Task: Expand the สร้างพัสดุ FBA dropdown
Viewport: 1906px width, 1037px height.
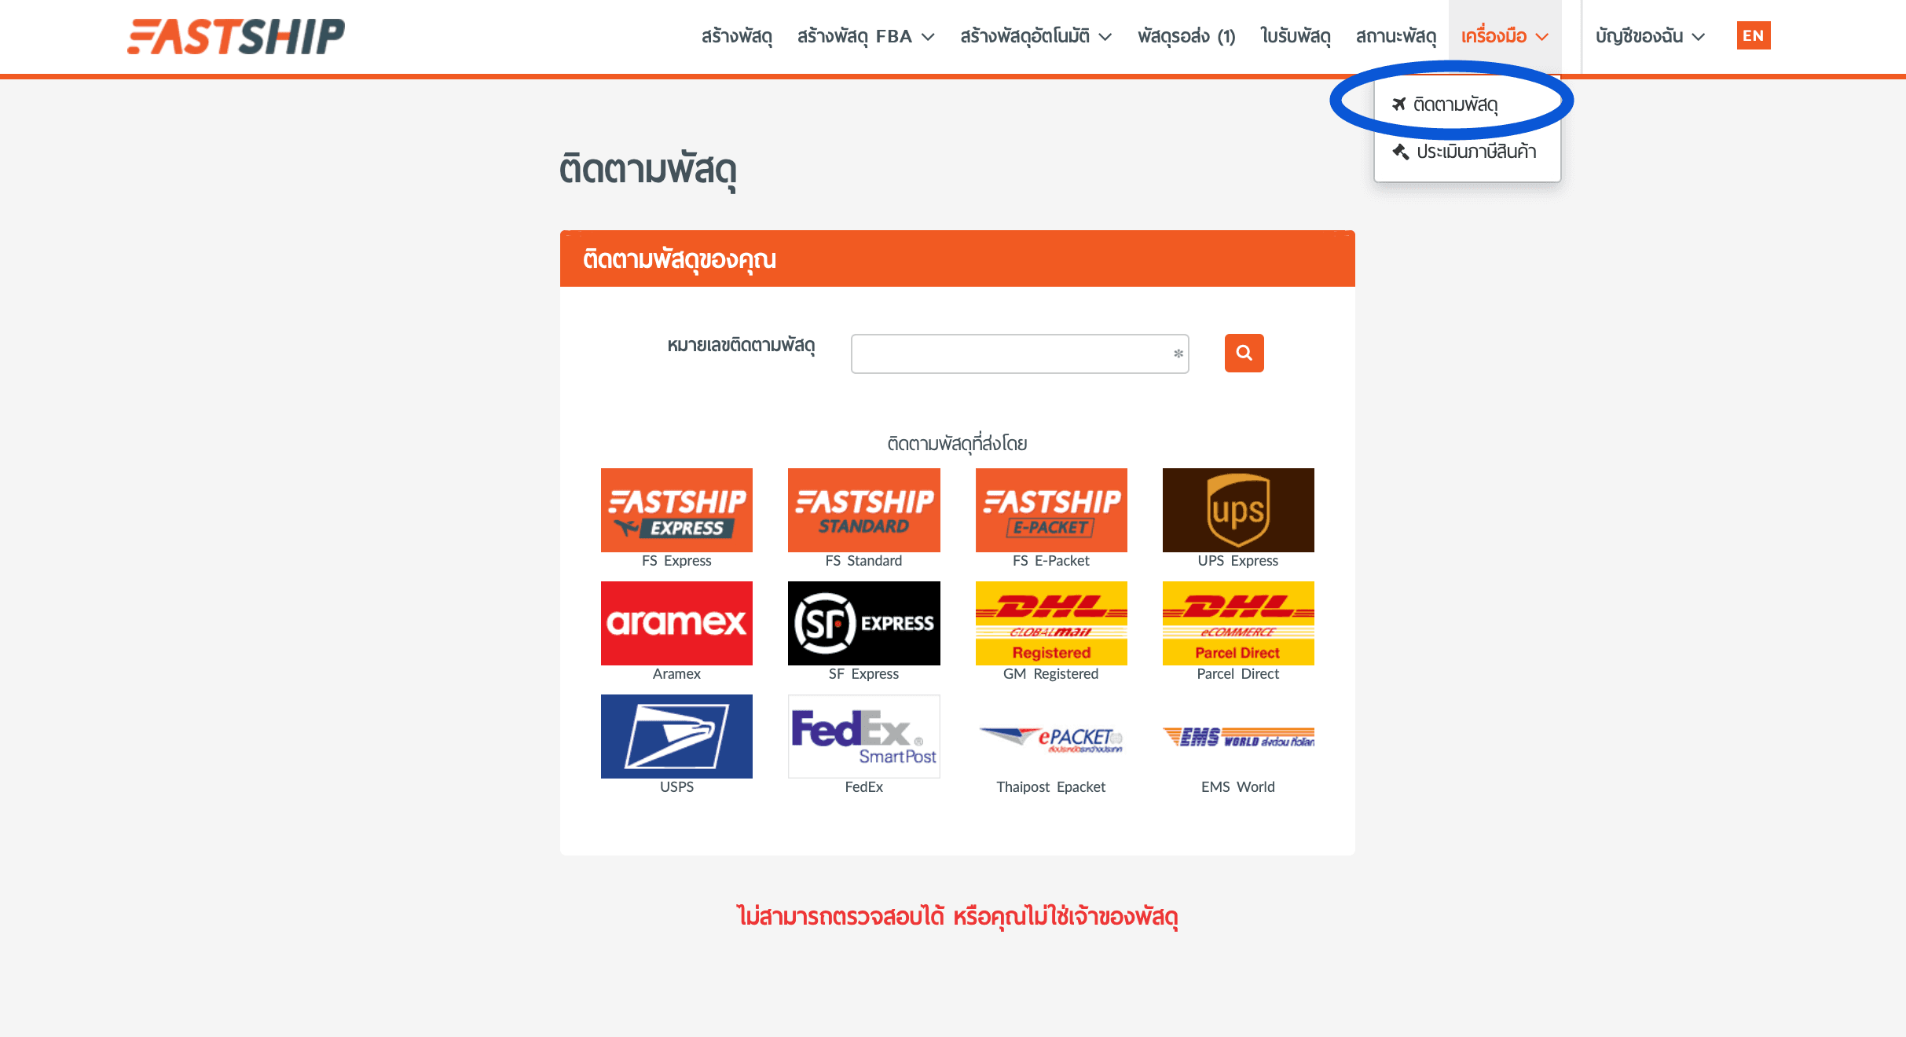Action: 866,36
